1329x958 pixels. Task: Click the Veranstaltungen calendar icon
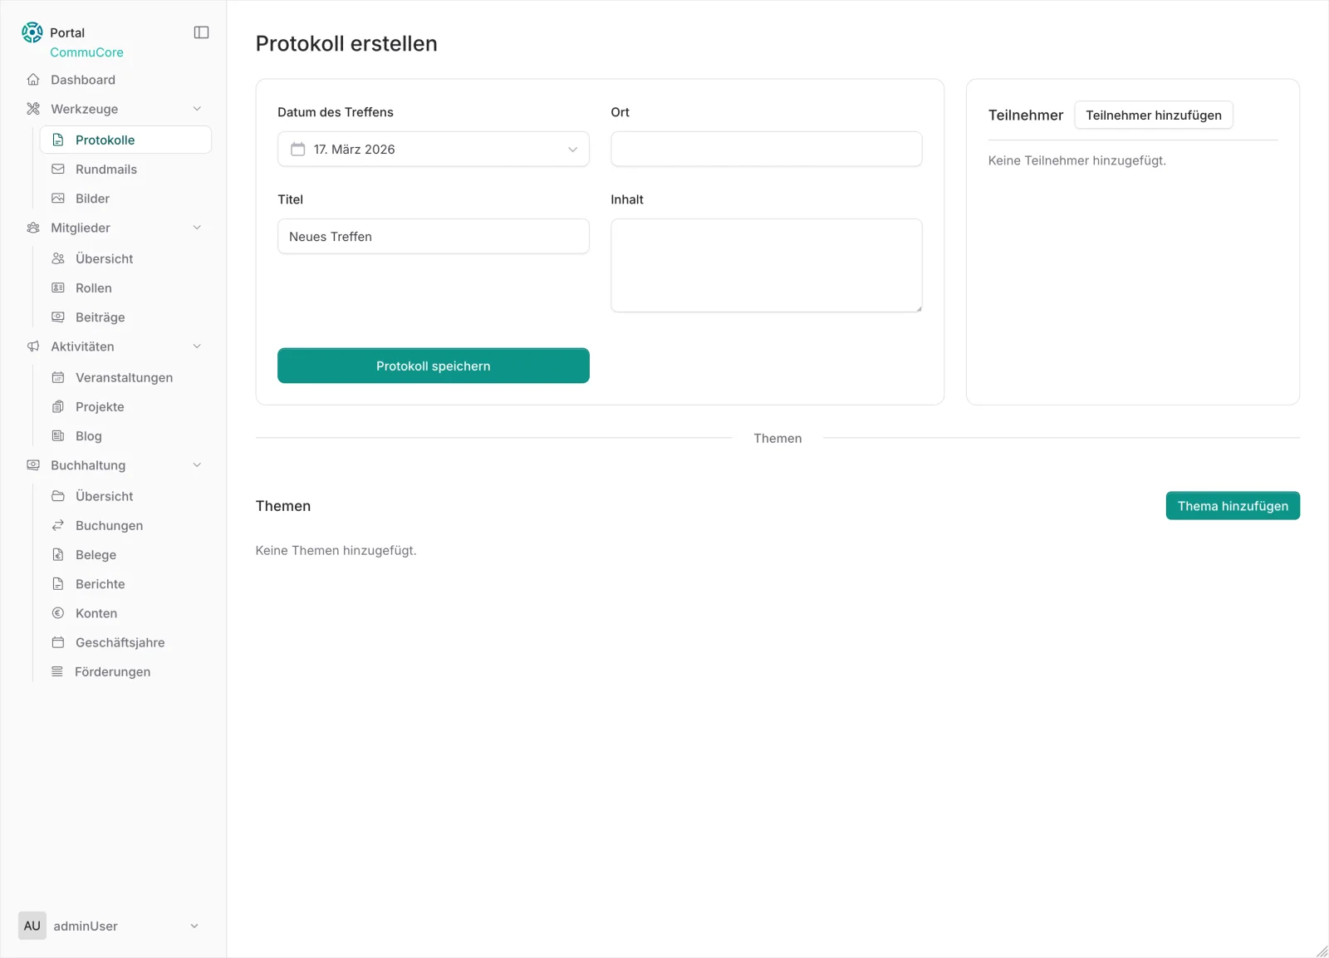point(58,377)
